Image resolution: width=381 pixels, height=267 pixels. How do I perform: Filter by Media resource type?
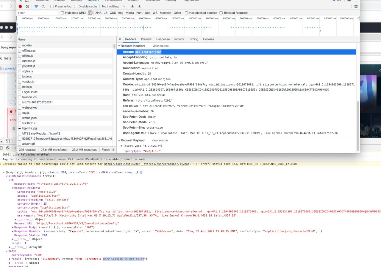tap(130, 13)
